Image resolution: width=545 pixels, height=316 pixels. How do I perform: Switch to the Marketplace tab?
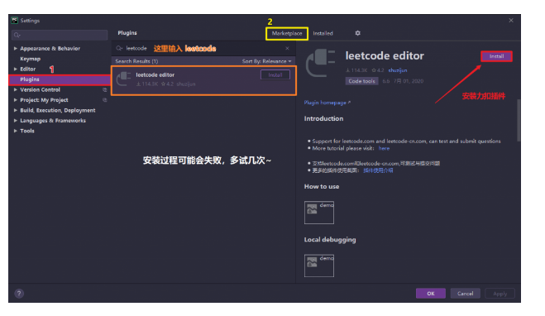click(287, 33)
